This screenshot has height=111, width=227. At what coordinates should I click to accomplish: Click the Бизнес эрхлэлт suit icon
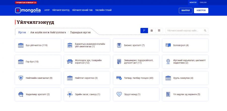click(119, 45)
